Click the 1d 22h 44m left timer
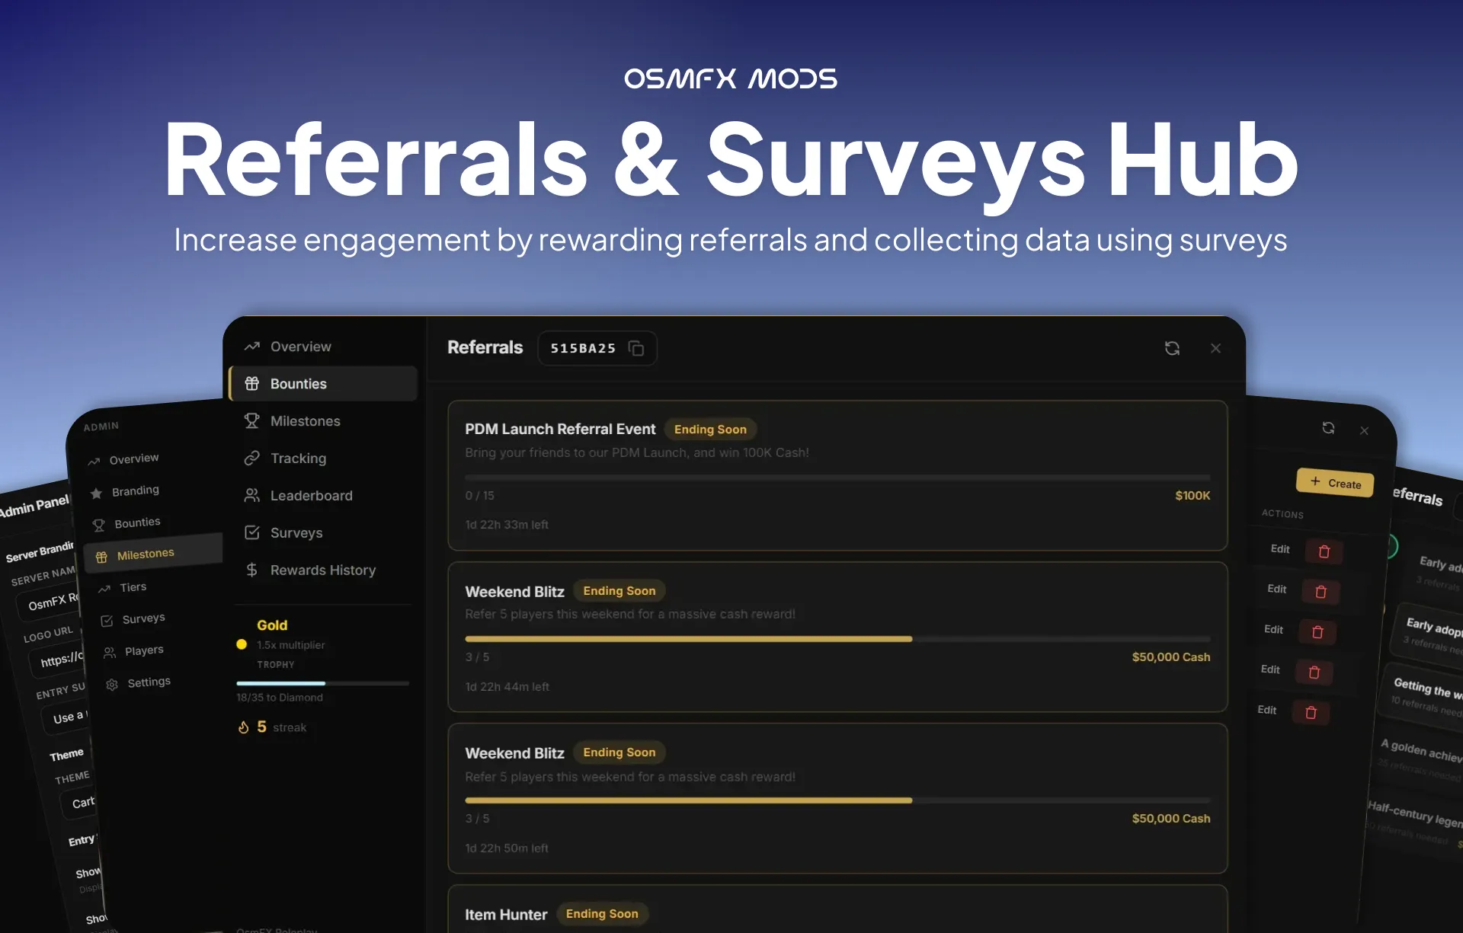This screenshot has width=1463, height=933. pos(507,687)
